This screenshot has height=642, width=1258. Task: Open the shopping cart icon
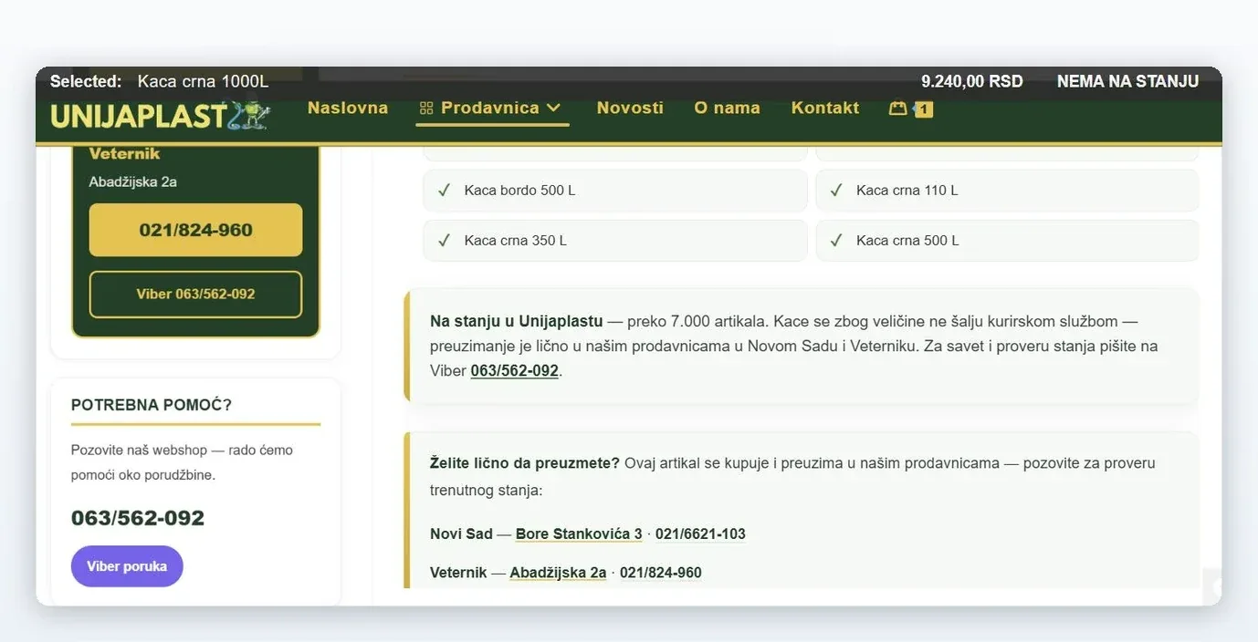click(x=897, y=108)
